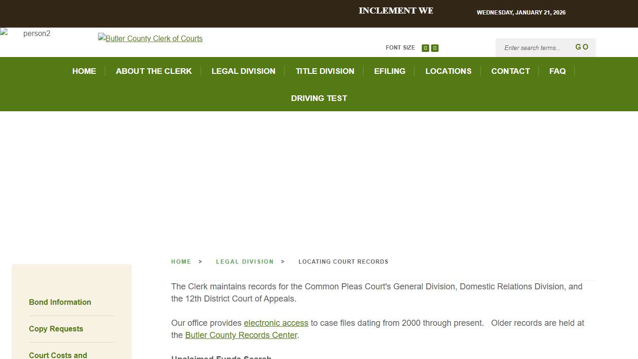
Task: Open DRIVING TEST from the navigation bar
Action: (x=319, y=98)
